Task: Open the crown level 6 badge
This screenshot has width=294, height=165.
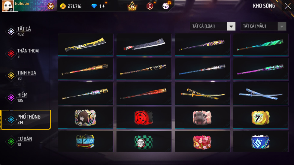Action: pyautogui.click(x=132, y=6)
